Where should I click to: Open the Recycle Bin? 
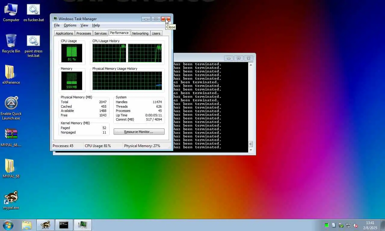pos(11,44)
